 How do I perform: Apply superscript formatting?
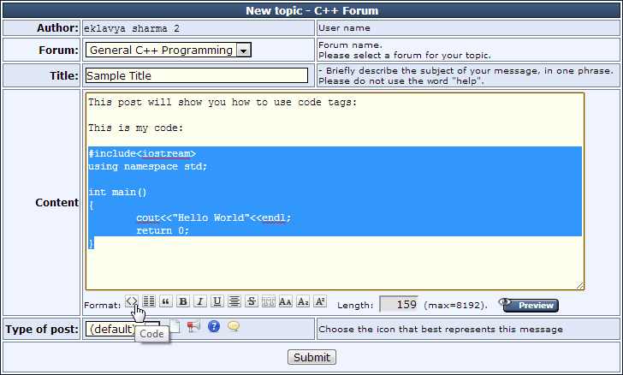tap(320, 301)
